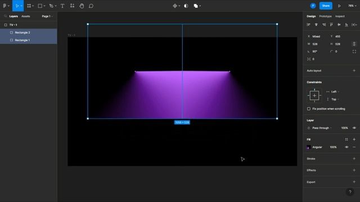Align selection vertical centers
The image size is (360, 202).
pyautogui.click(x=339, y=25)
